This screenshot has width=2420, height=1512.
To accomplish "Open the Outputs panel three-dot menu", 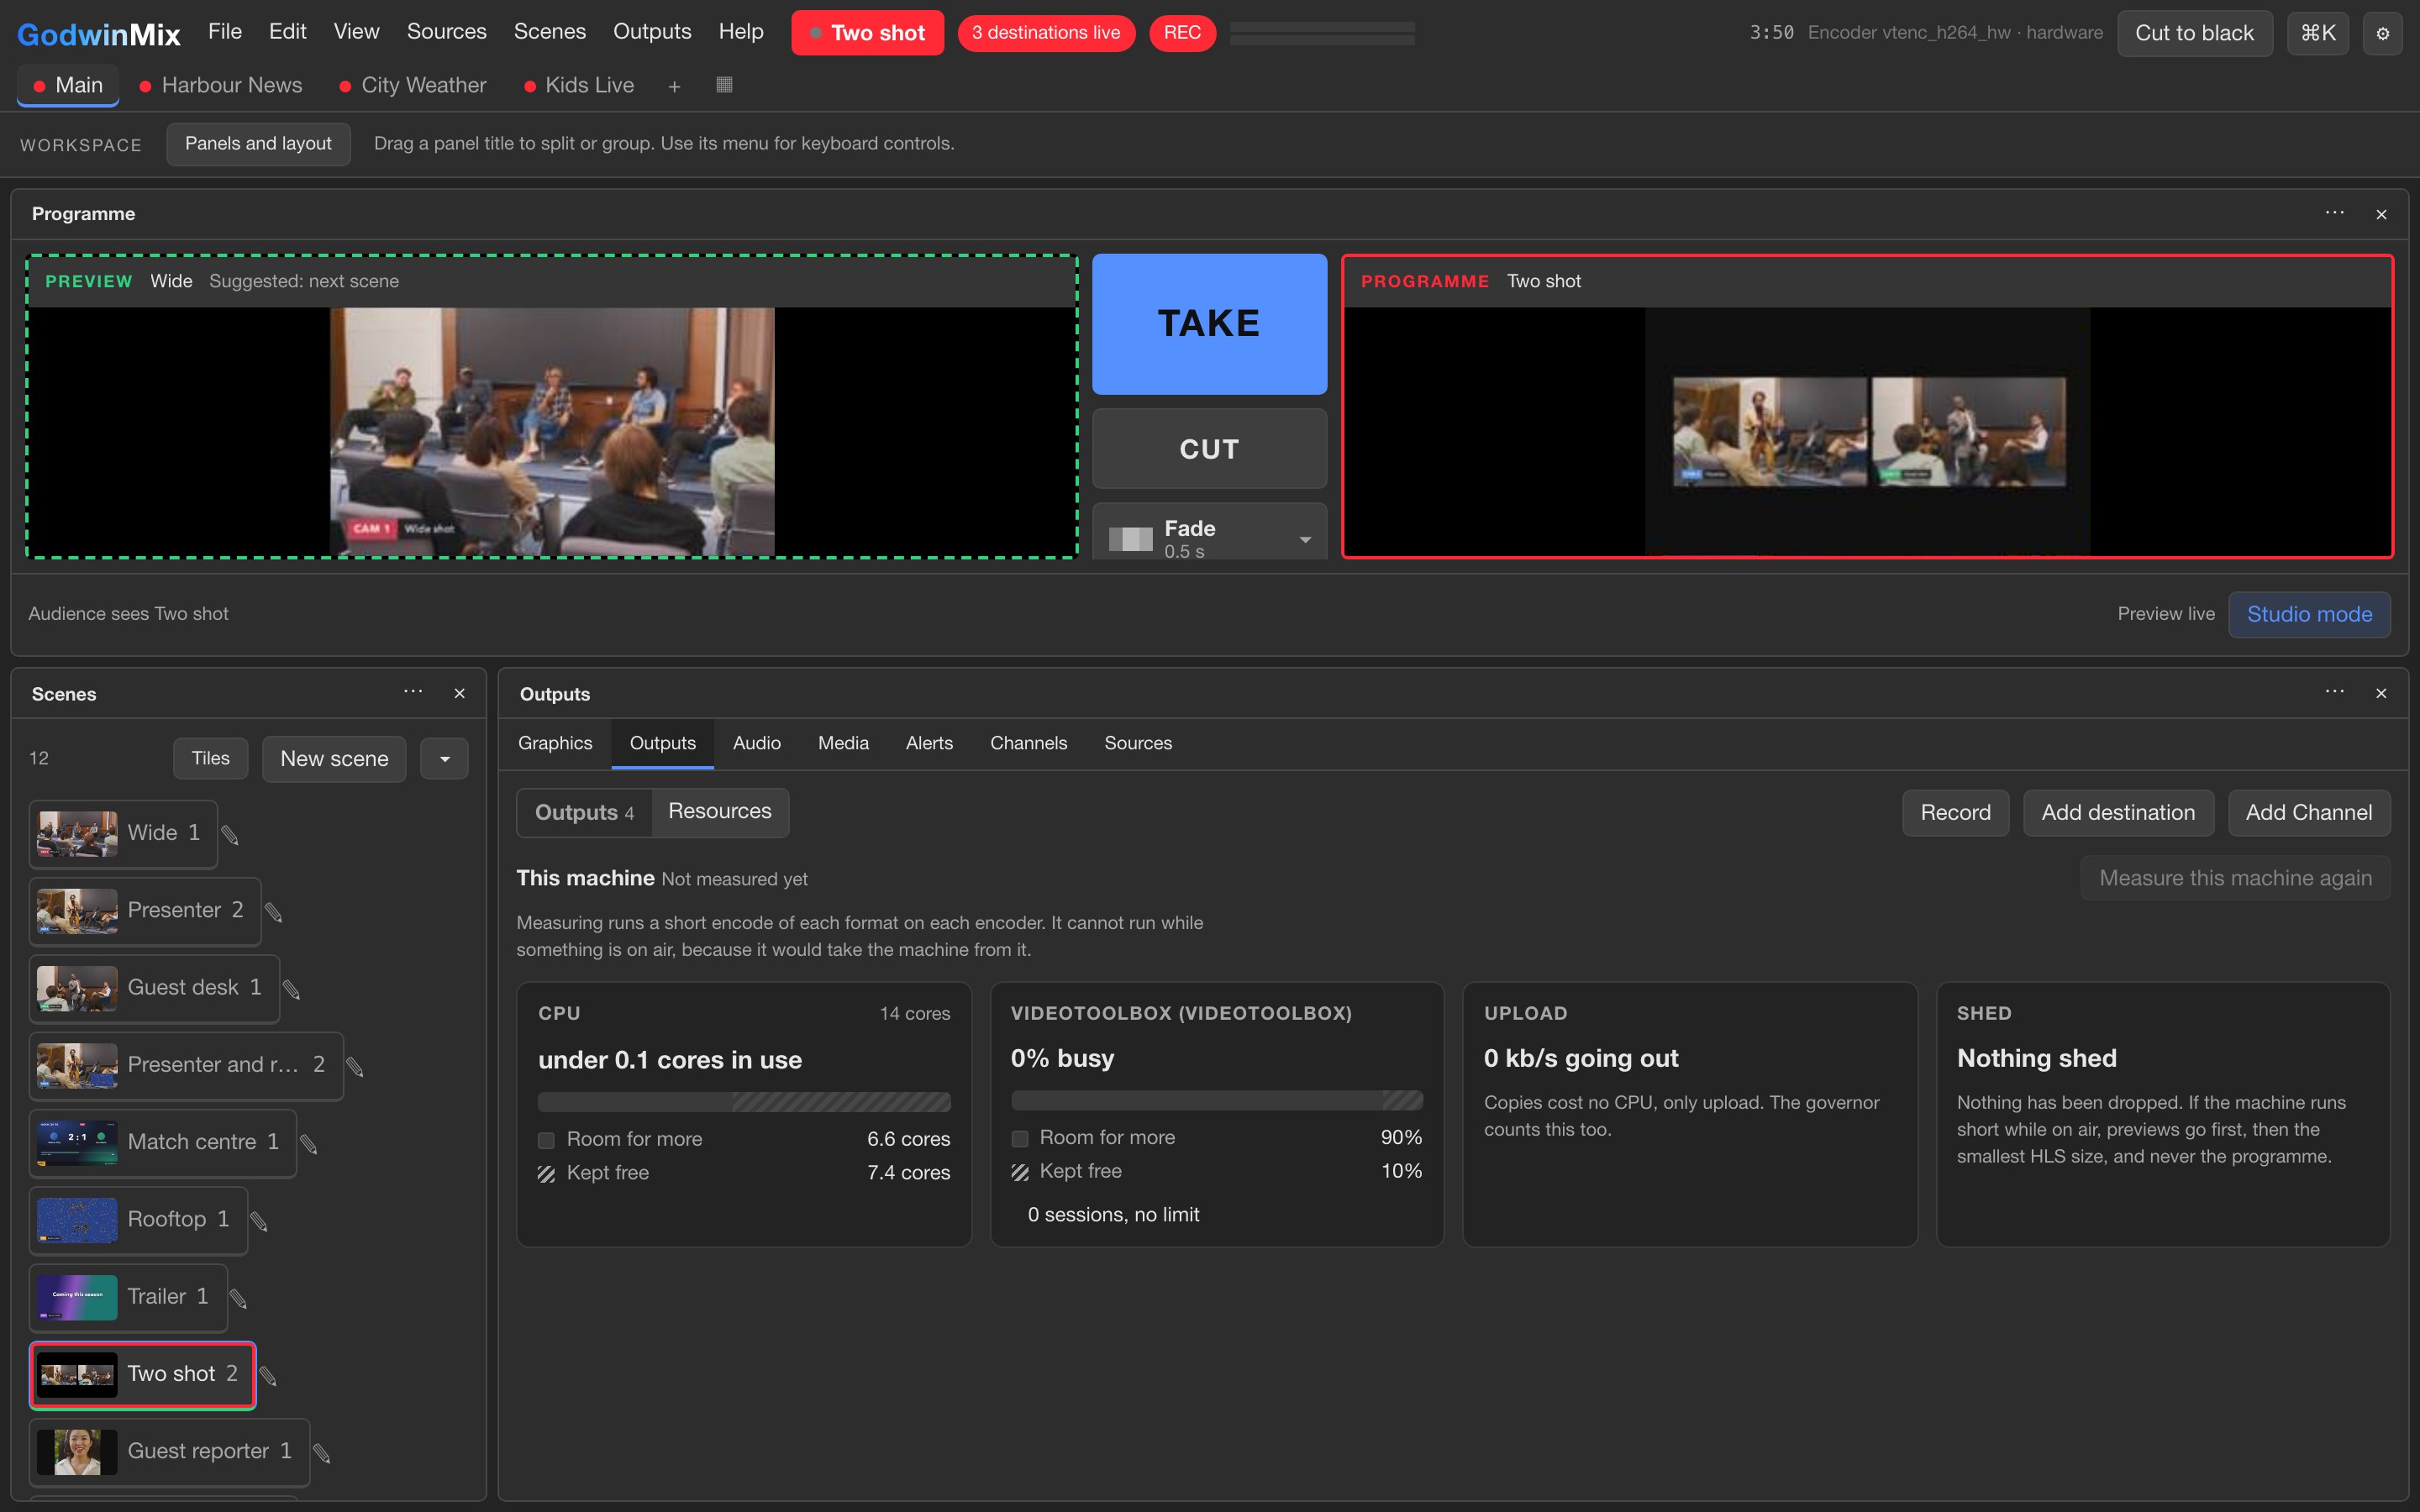I will (x=2334, y=692).
